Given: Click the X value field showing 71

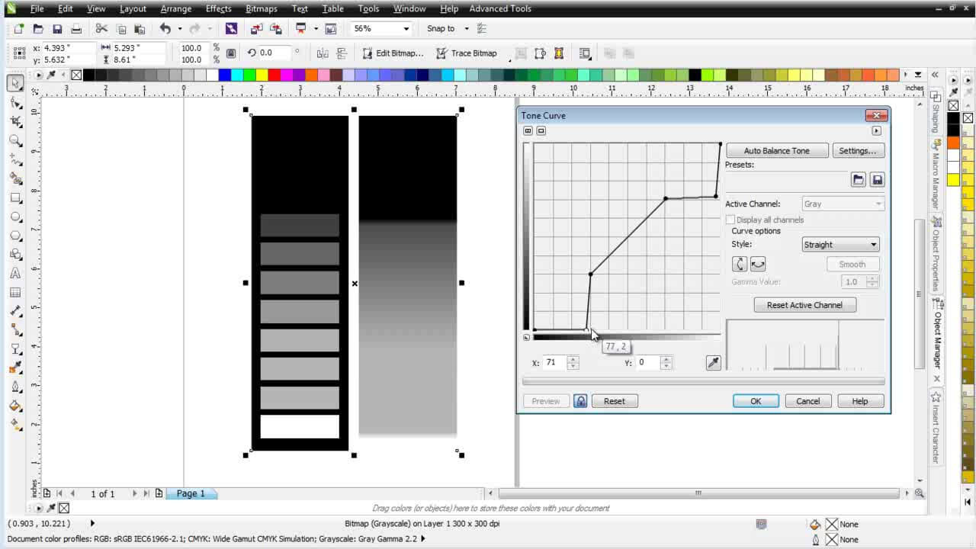Looking at the screenshot, I should click(555, 363).
